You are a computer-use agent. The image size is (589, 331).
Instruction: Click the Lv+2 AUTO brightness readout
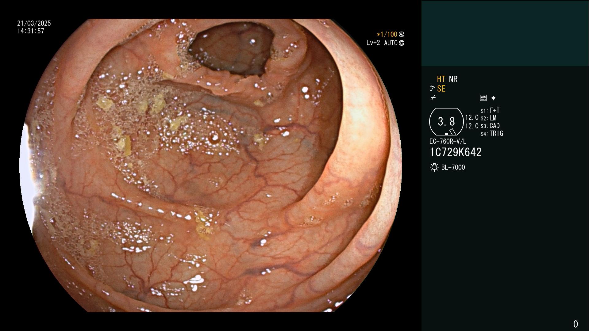click(382, 43)
